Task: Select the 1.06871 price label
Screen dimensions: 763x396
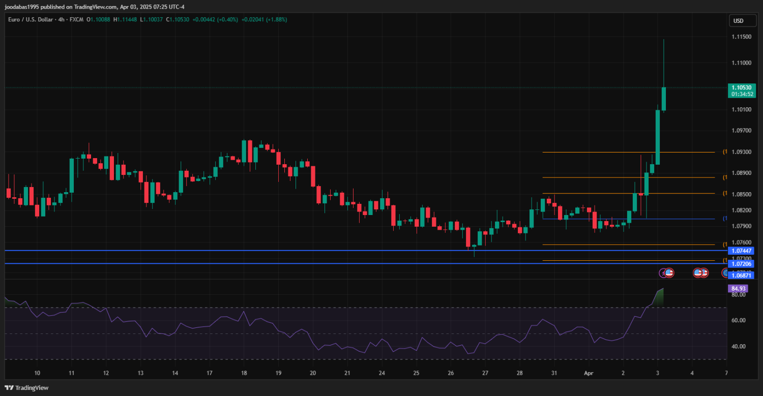Action: [741, 275]
